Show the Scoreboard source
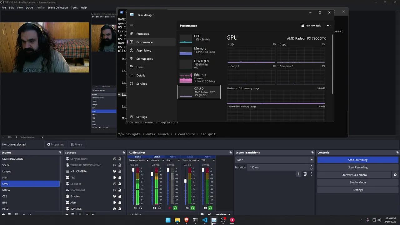The height and width of the screenshot is (225, 400). (x=114, y=190)
